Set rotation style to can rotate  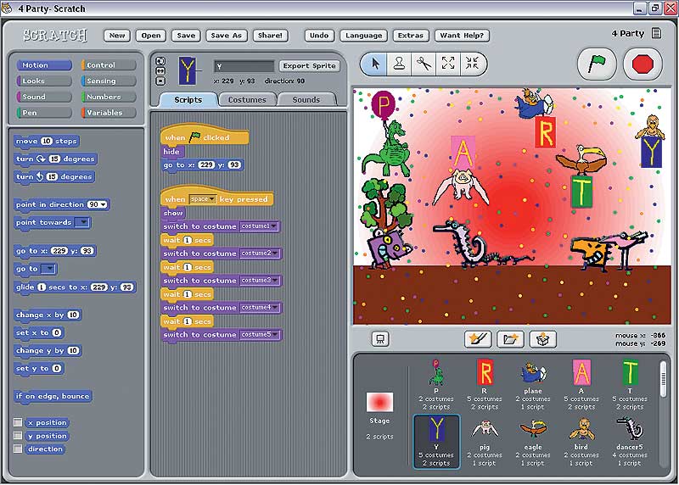point(160,61)
